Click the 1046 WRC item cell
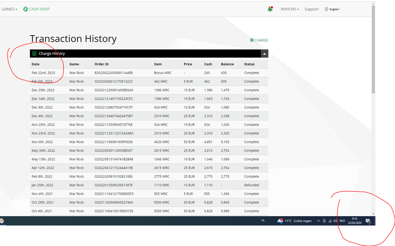The width and height of the screenshot is (395, 246). click(162, 159)
